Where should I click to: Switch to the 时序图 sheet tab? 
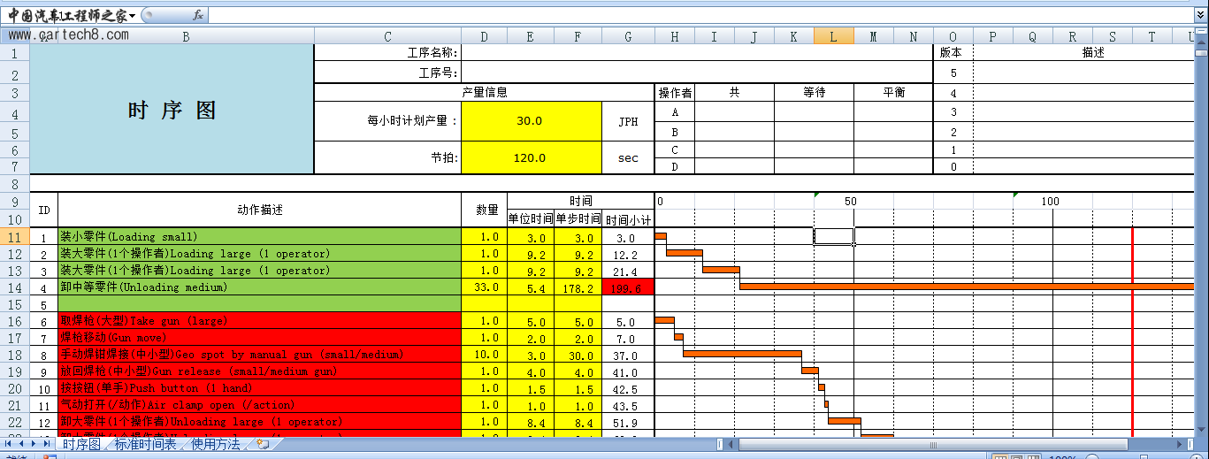pyautogui.click(x=80, y=444)
